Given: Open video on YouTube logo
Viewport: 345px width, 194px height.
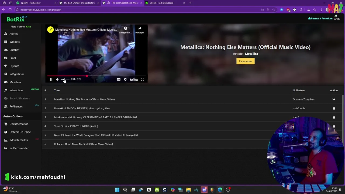Looking at the screenshot, I should click(x=134, y=79).
